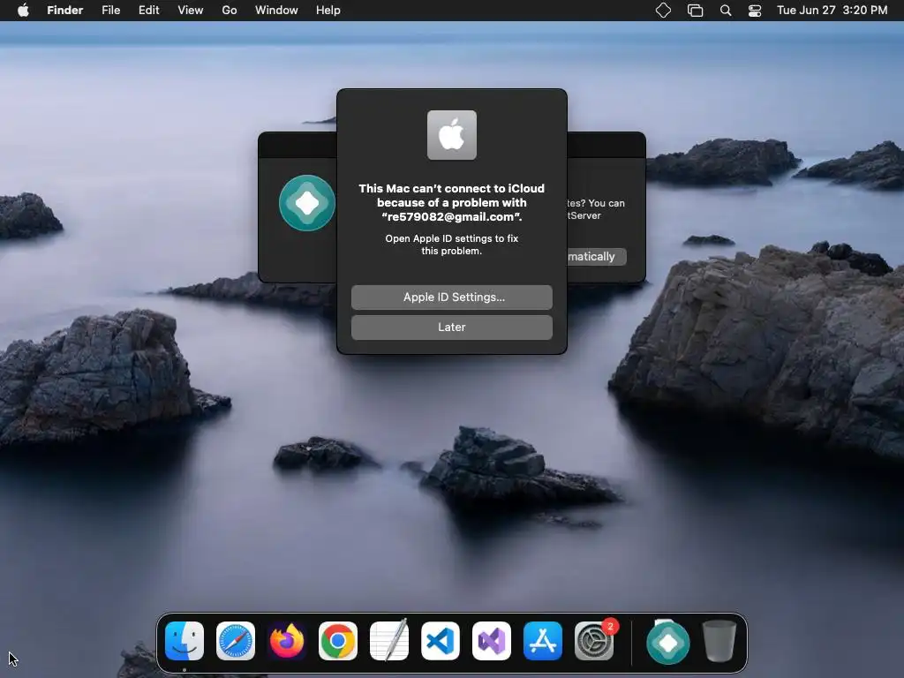The height and width of the screenshot is (678, 904).
Task: Open Control Center from the menu bar
Action: point(755,11)
